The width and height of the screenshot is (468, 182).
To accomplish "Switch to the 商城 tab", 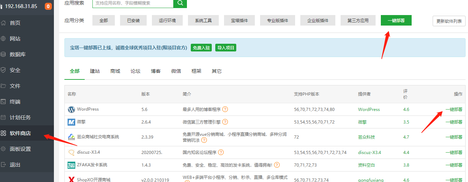I will click(115, 71).
